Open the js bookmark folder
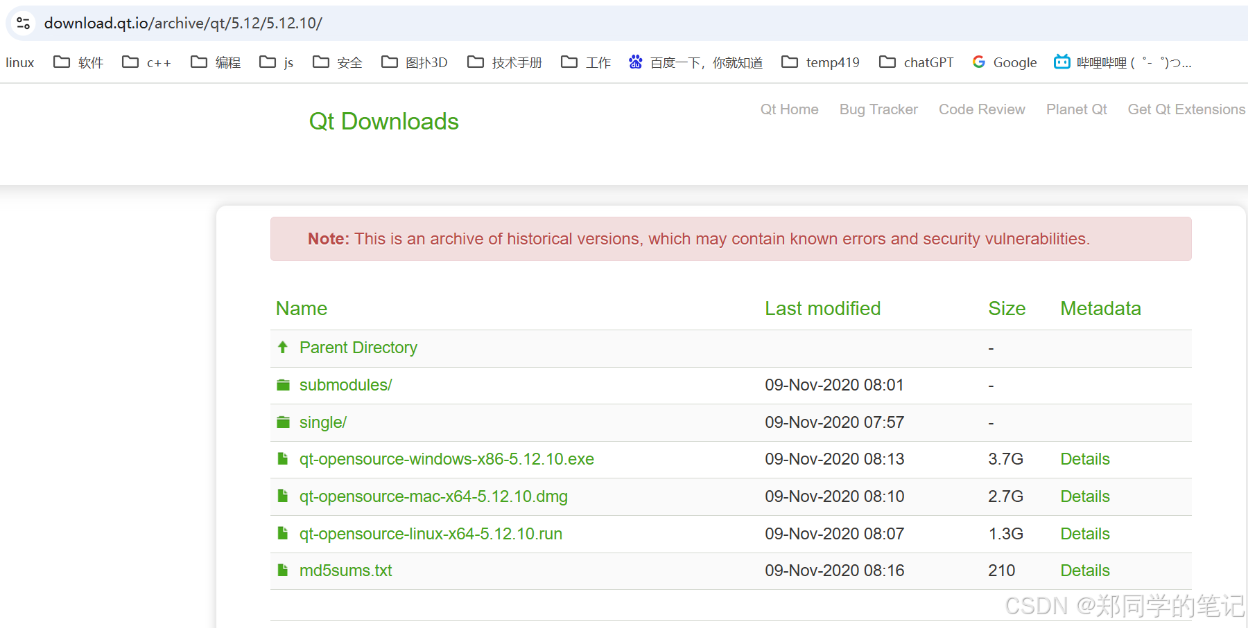Image resolution: width=1248 pixels, height=628 pixels. point(276,62)
